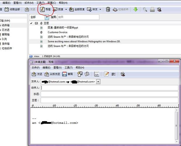
Task: Open the dropdown arrow next to Reply (回复)
Action: (66, 9)
